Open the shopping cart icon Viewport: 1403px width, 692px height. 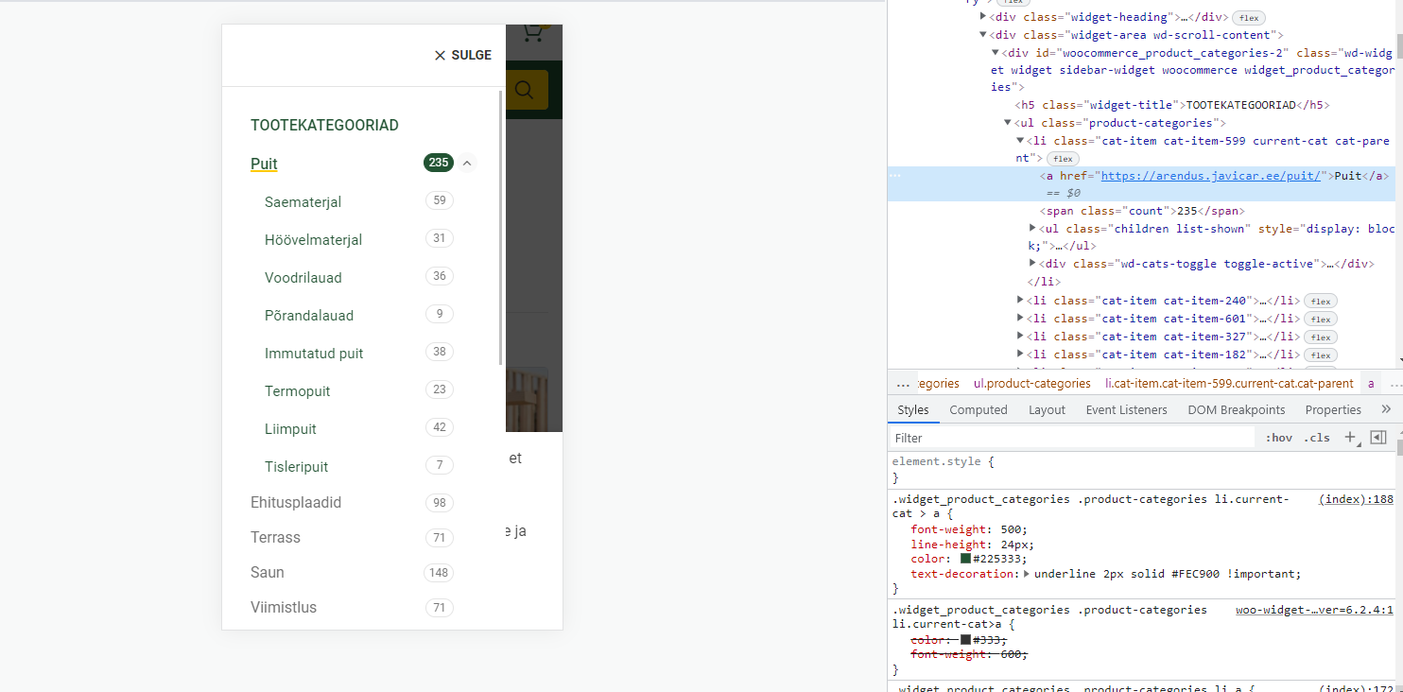(533, 33)
